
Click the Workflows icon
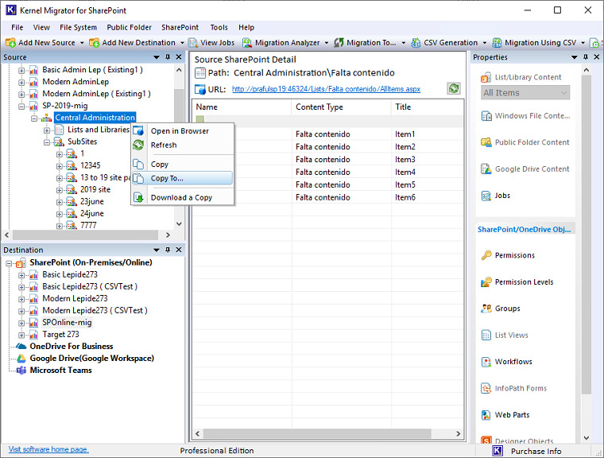tap(486, 362)
